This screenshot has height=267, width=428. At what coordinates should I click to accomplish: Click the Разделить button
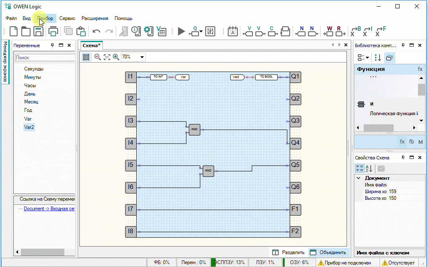[288, 252]
